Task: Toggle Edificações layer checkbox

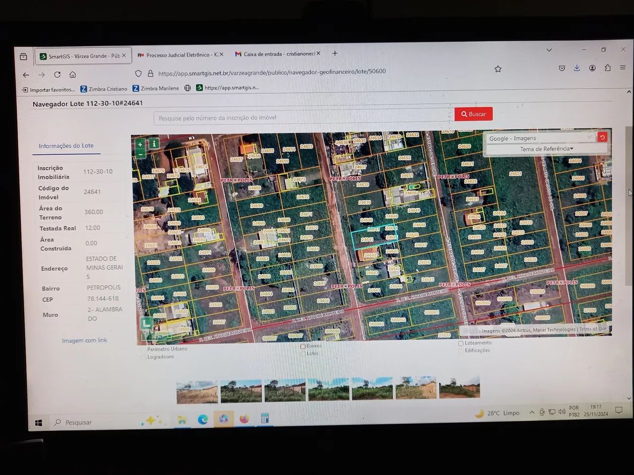Action: click(461, 351)
